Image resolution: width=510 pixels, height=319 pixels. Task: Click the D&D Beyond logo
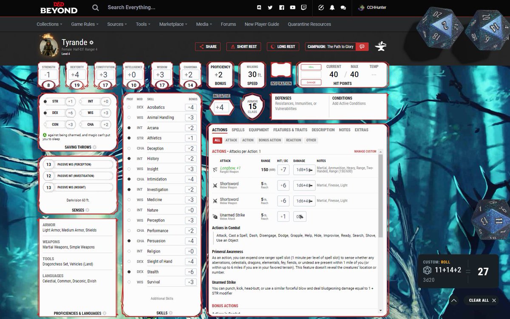click(59, 8)
